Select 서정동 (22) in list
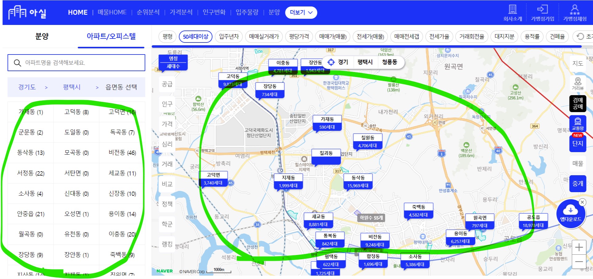593x279 pixels. click(31, 173)
